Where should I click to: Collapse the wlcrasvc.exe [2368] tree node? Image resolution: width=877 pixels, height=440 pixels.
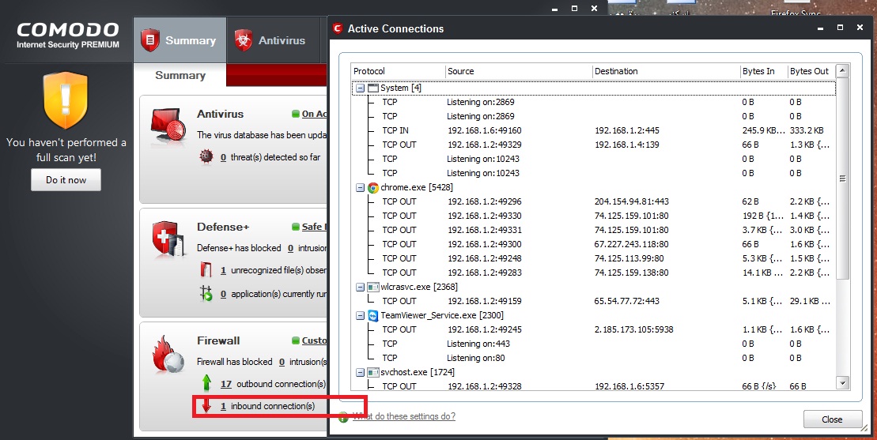tap(360, 287)
